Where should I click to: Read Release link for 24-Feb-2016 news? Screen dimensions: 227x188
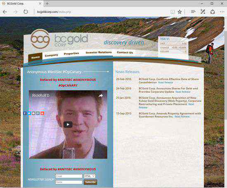[x=183, y=92]
